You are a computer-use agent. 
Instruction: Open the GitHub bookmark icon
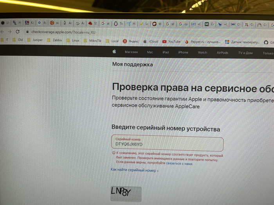tap(266, 42)
